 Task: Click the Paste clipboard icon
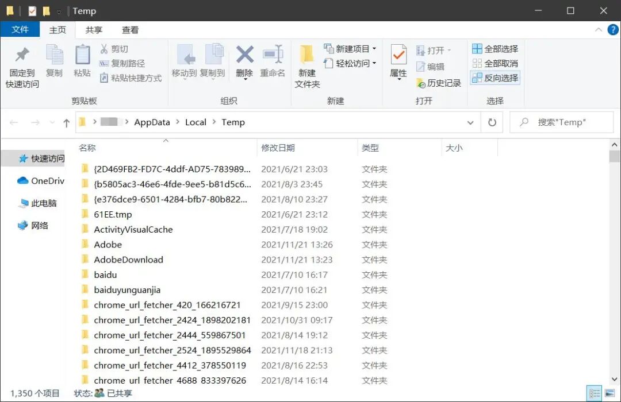(x=82, y=56)
